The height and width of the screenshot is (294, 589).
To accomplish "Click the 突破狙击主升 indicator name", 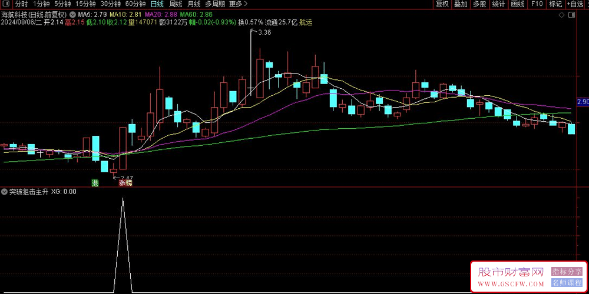I will (x=28, y=192).
